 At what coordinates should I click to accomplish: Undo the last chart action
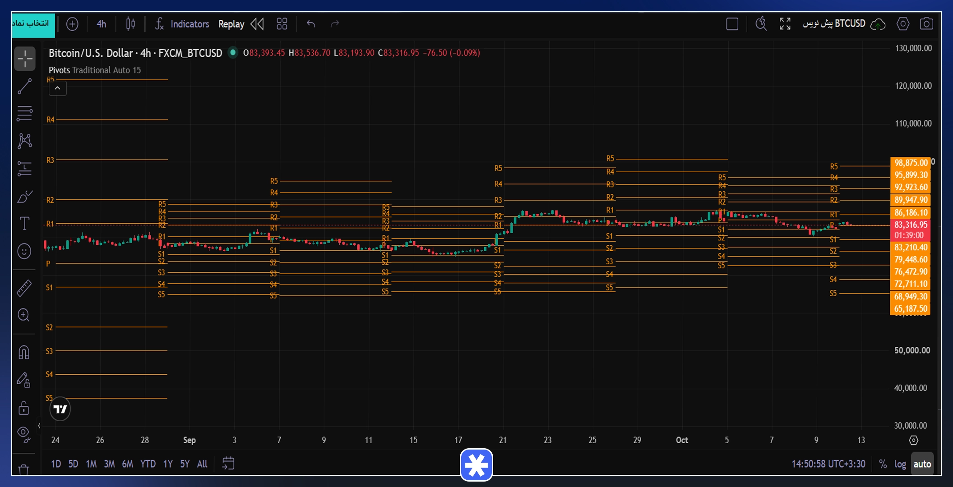pyautogui.click(x=311, y=24)
